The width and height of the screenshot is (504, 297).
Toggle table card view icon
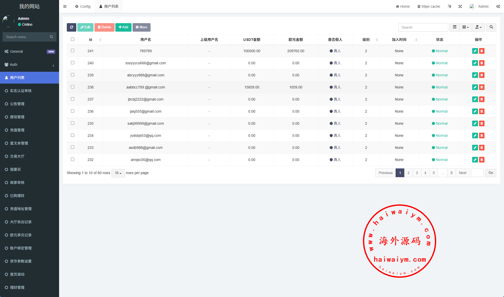pos(454,27)
